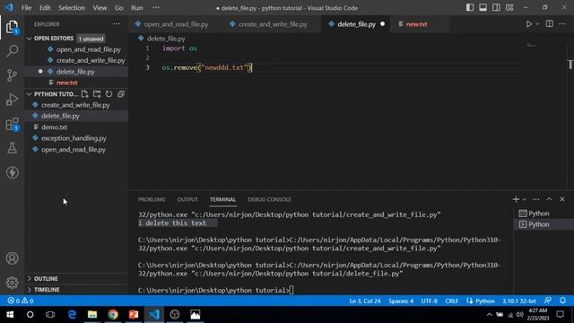Open the Extensions view
The image size is (574, 323).
[x=12, y=124]
